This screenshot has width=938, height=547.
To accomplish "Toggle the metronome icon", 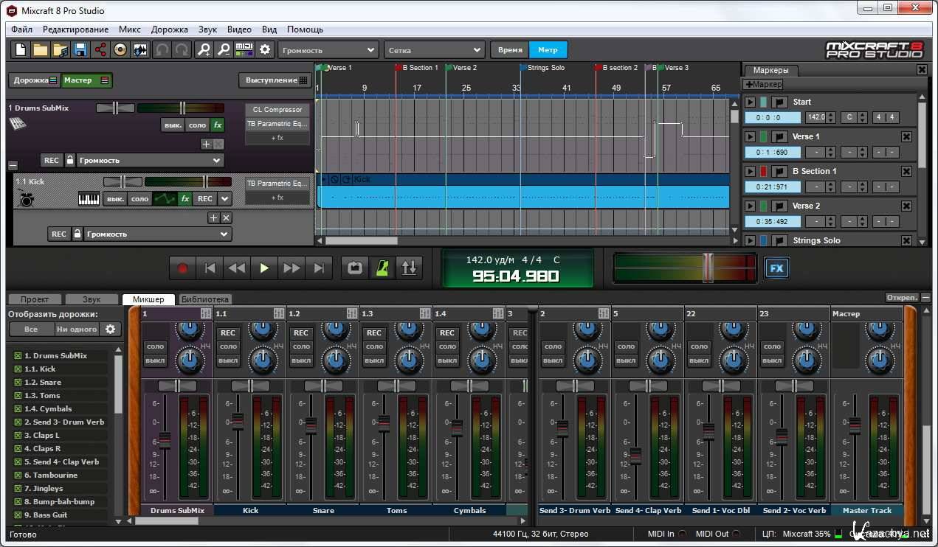I will 382,268.
